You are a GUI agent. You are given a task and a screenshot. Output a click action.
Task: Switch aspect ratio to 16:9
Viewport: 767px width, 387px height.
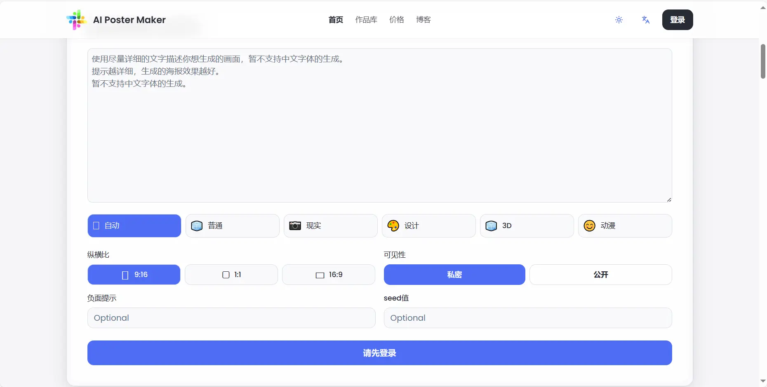(329, 275)
